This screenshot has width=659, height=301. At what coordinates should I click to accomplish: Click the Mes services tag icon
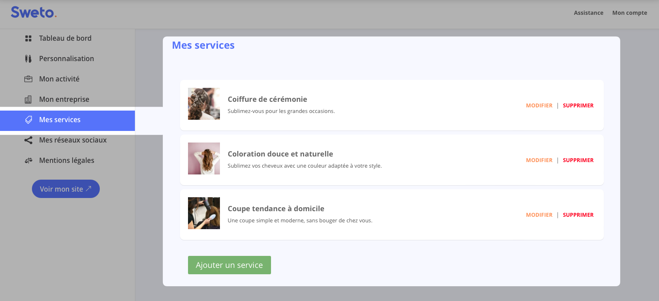point(29,120)
